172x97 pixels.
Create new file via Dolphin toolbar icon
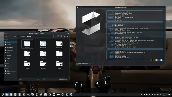coord(58,36)
